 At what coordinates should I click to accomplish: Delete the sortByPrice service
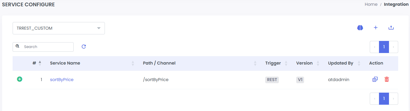click(387, 79)
